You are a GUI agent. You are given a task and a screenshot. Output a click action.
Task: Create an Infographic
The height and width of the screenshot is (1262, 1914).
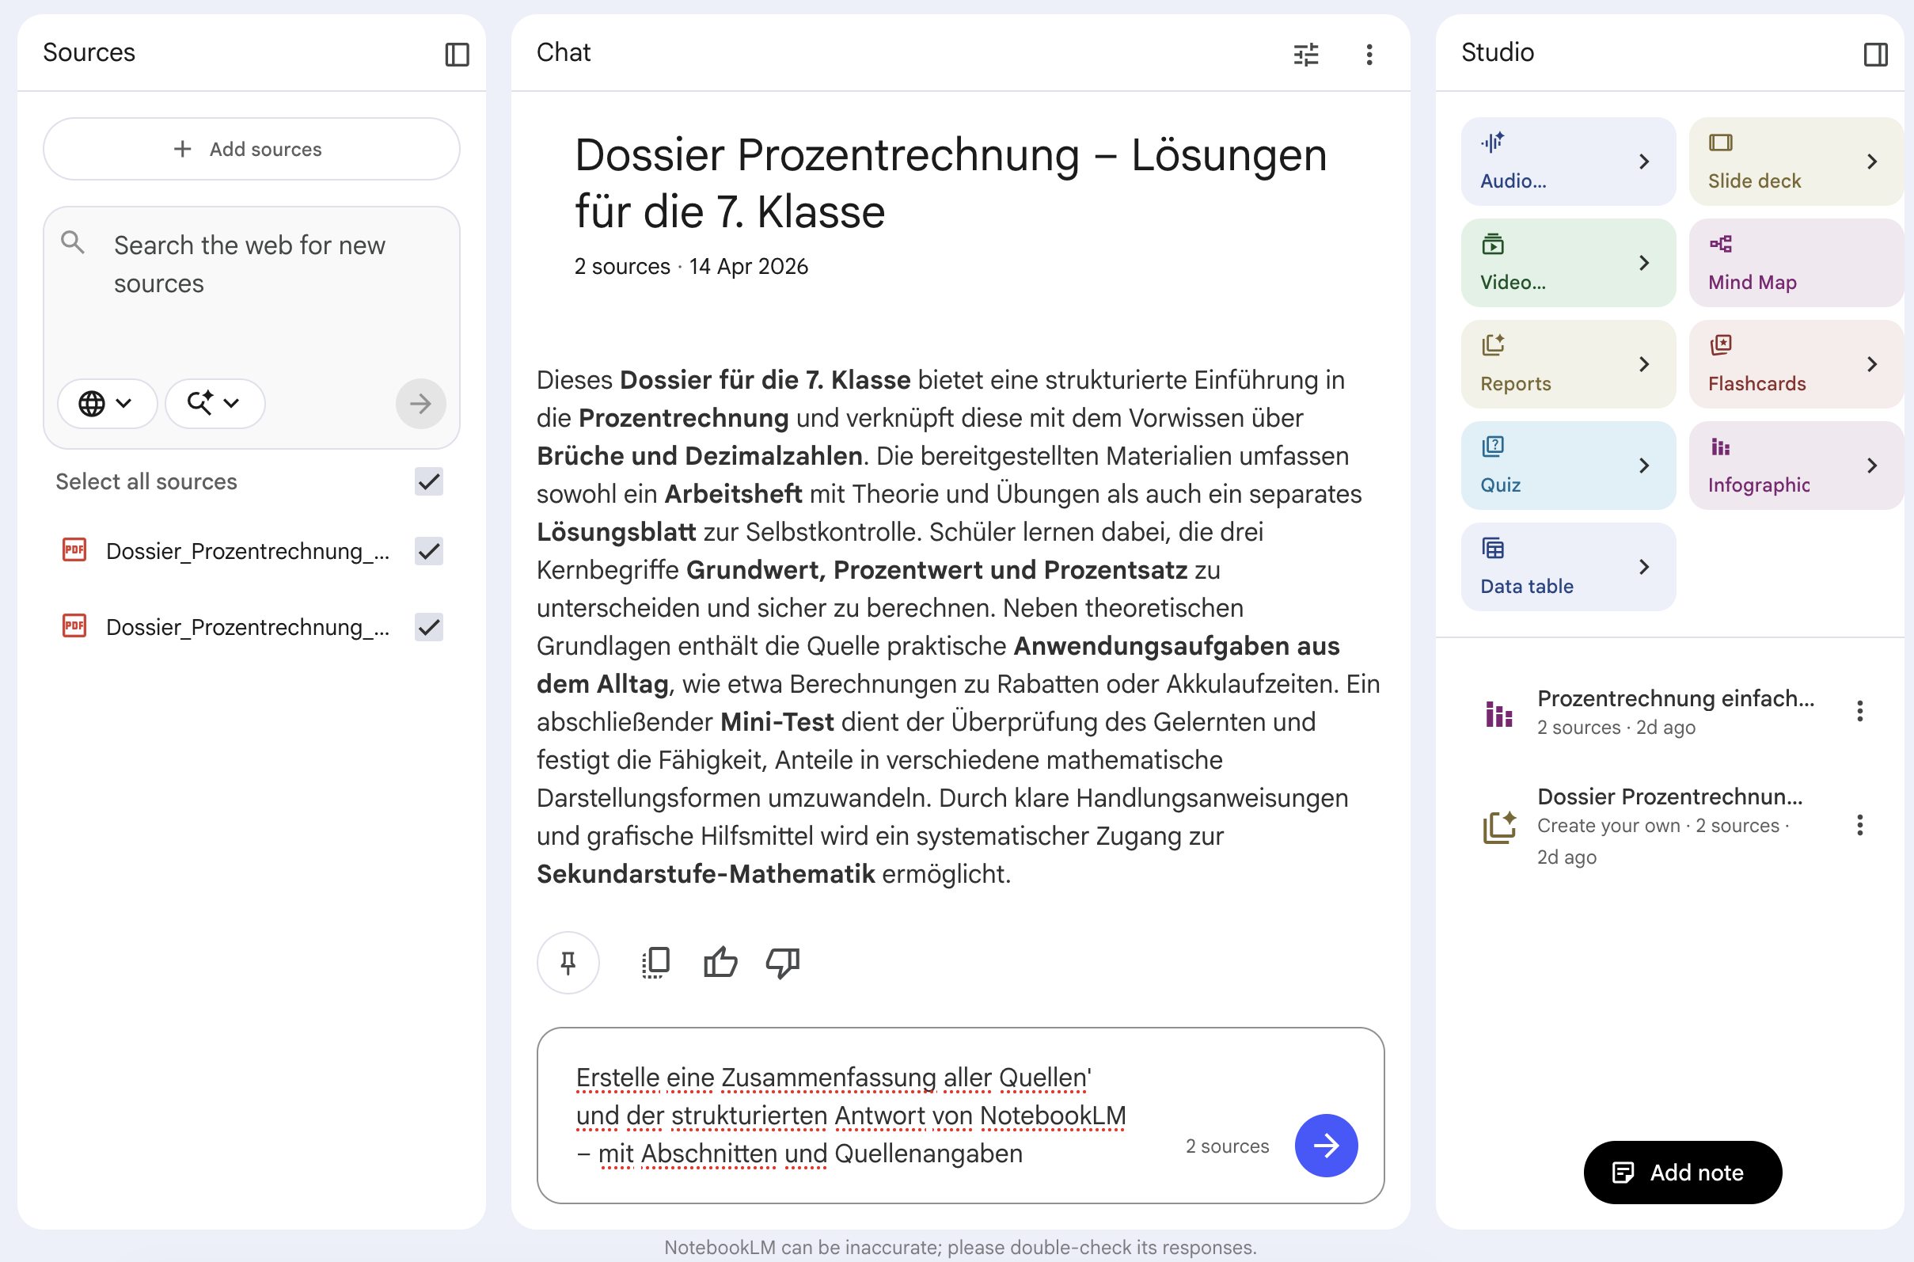coord(1795,465)
